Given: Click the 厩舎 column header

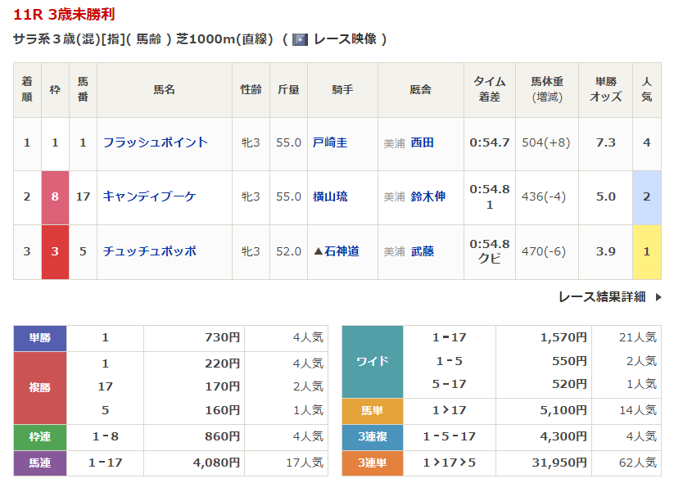Looking at the screenshot, I should 420,89.
